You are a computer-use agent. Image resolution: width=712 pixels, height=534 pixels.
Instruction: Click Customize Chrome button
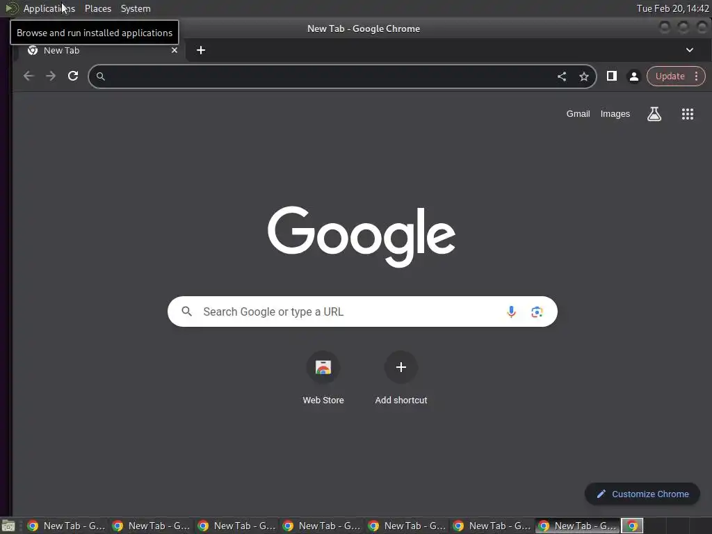coord(642,494)
